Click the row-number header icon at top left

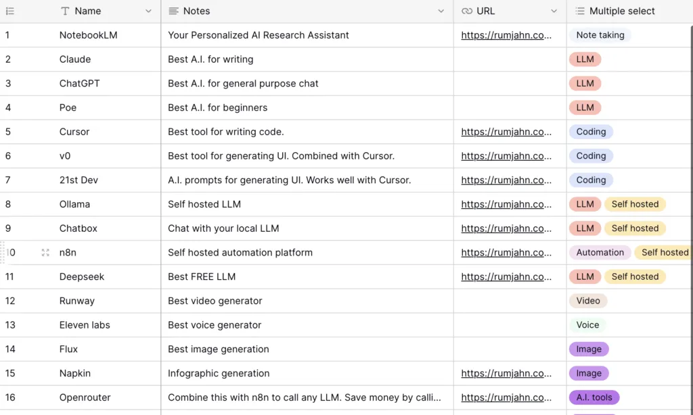(x=9, y=11)
